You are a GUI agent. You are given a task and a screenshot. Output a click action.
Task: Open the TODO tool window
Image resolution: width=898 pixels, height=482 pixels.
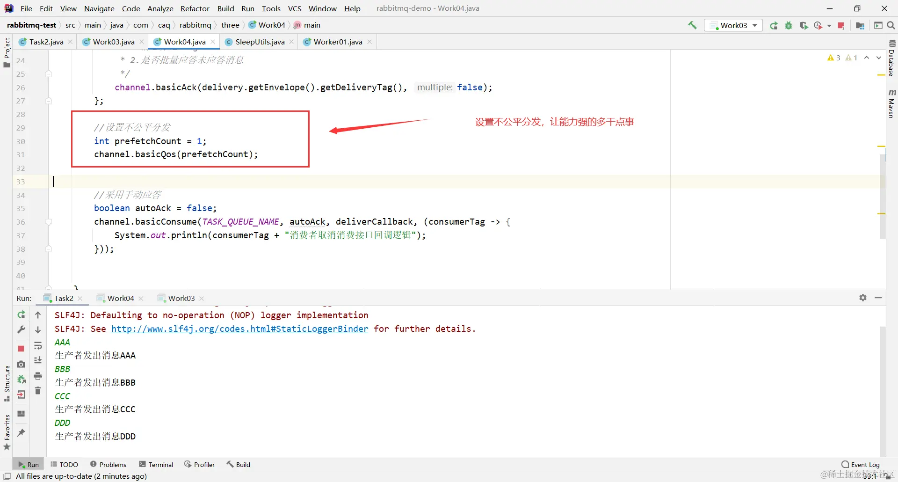click(65, 464)
